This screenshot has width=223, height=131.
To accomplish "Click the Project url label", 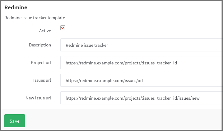I will 41,63.
